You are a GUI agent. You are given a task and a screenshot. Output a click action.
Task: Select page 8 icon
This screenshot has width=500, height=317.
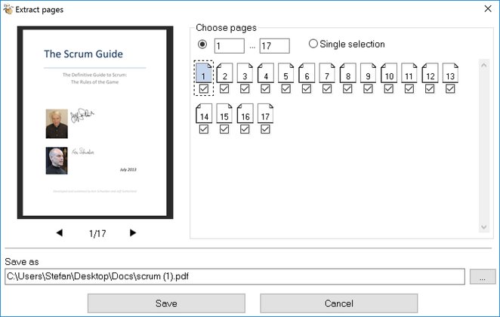coord(348,73)
